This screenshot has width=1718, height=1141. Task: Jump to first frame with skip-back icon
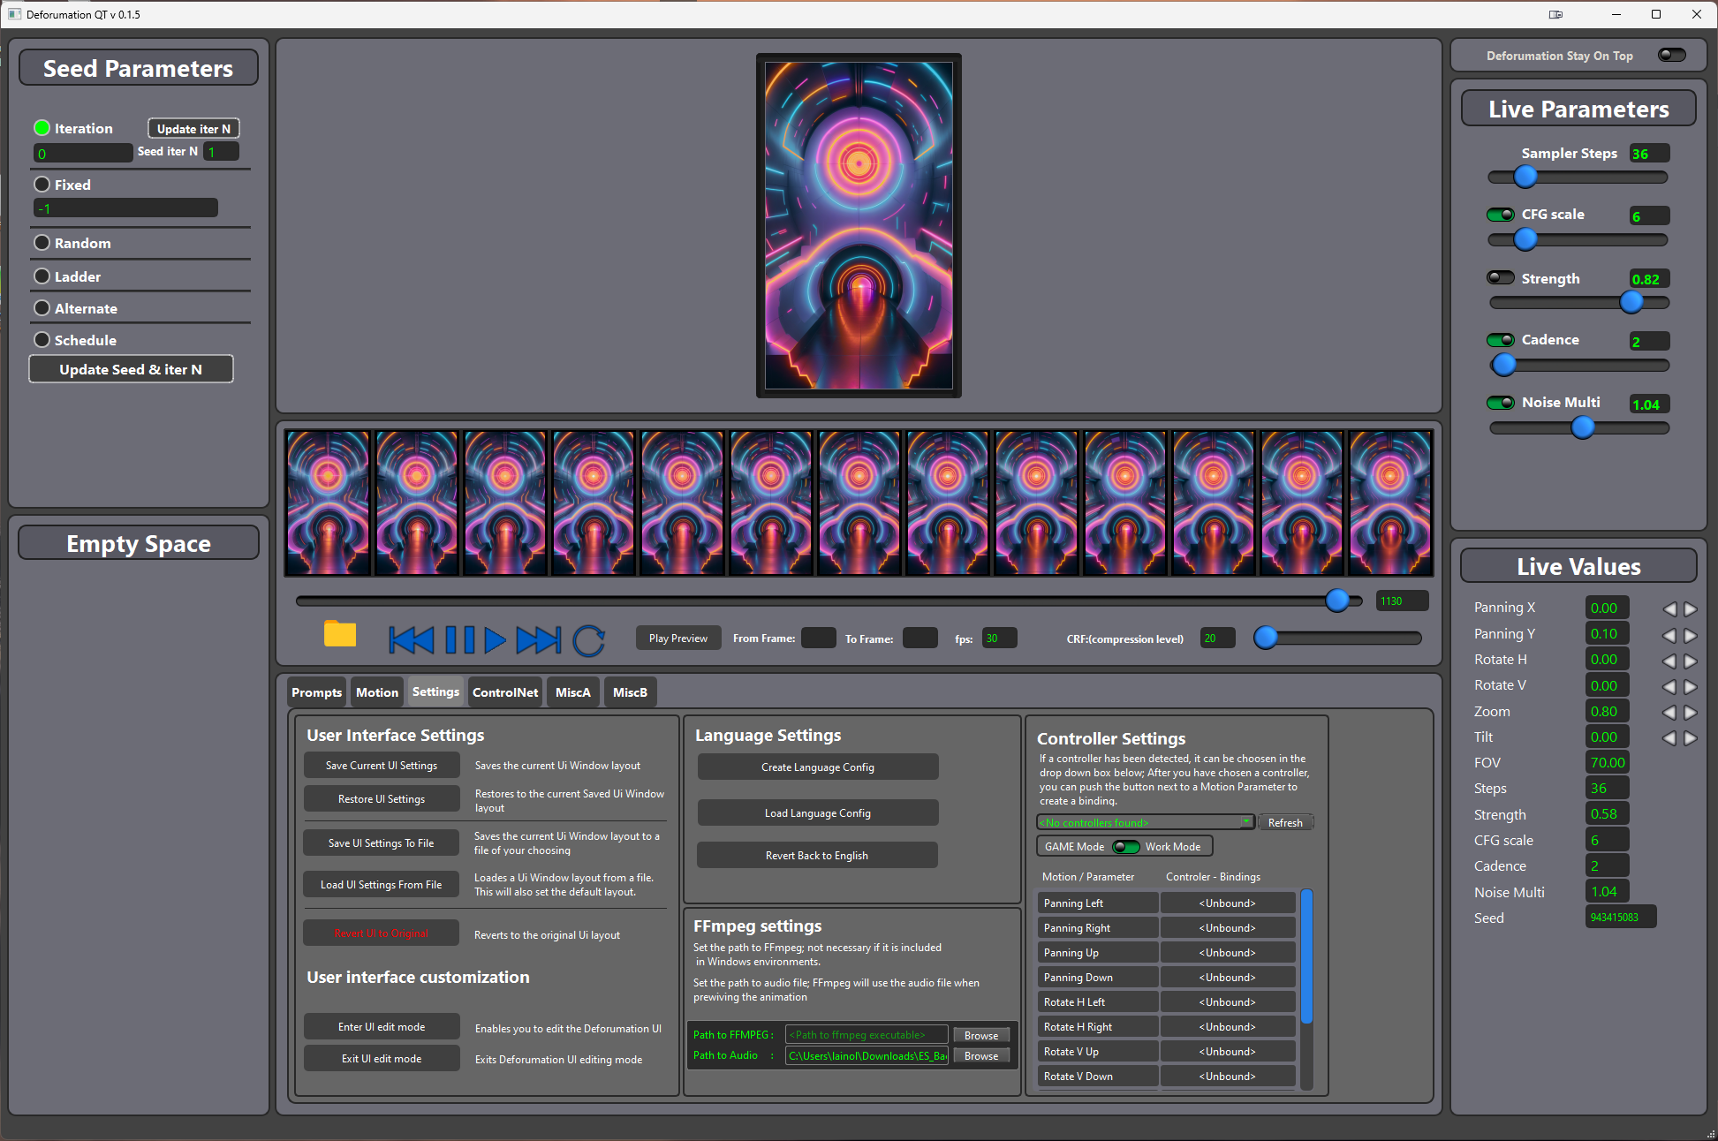point(411,639)
